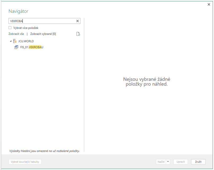
Task: Select the FIS_01.VEKROBAU table entry
Action: [32, 47]
